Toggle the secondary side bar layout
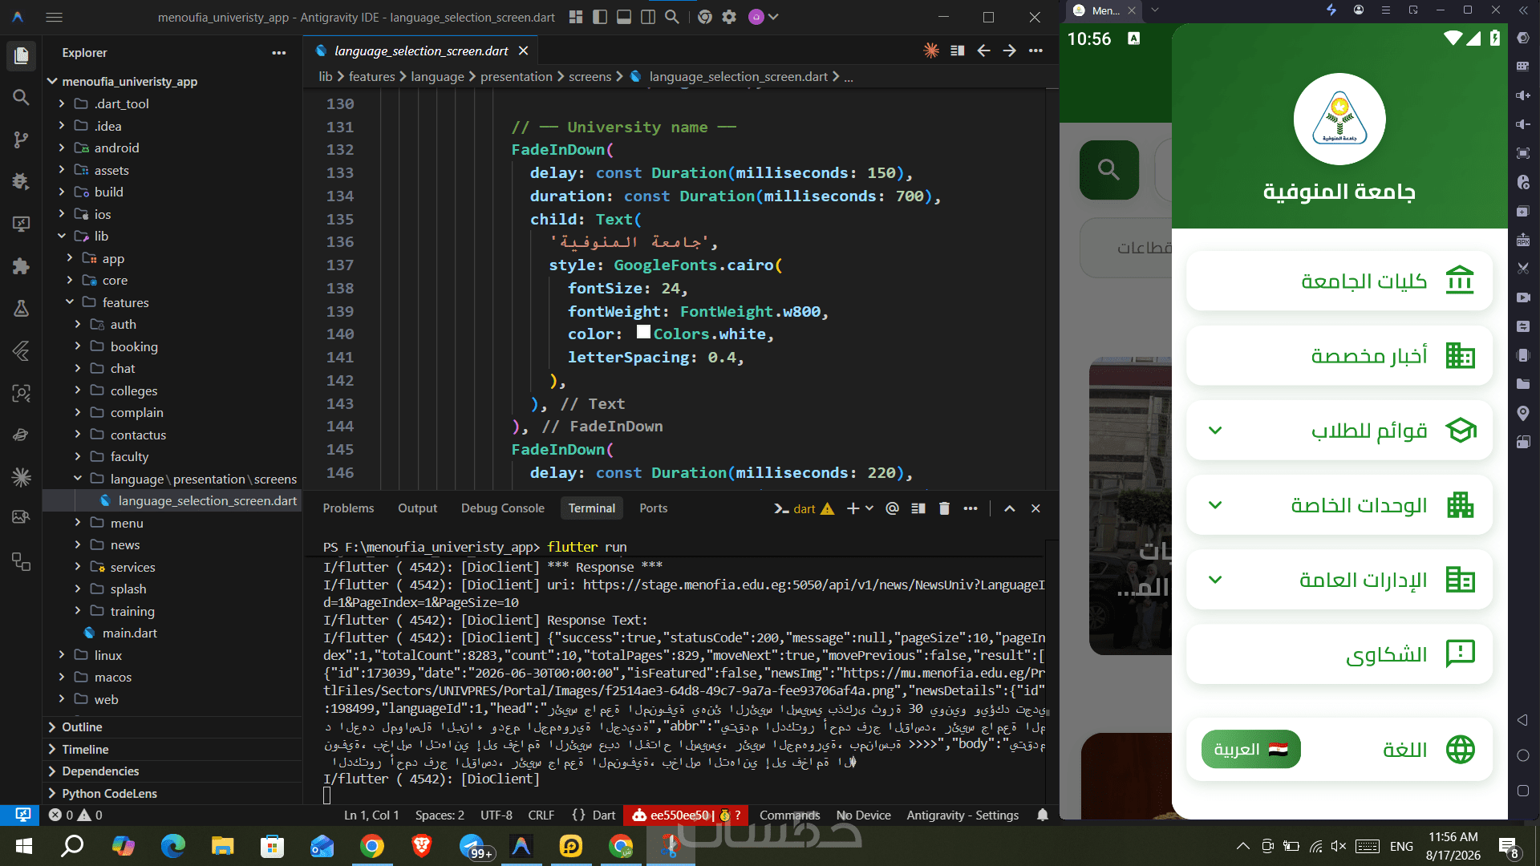1540x866 pixels. point(647,17)
